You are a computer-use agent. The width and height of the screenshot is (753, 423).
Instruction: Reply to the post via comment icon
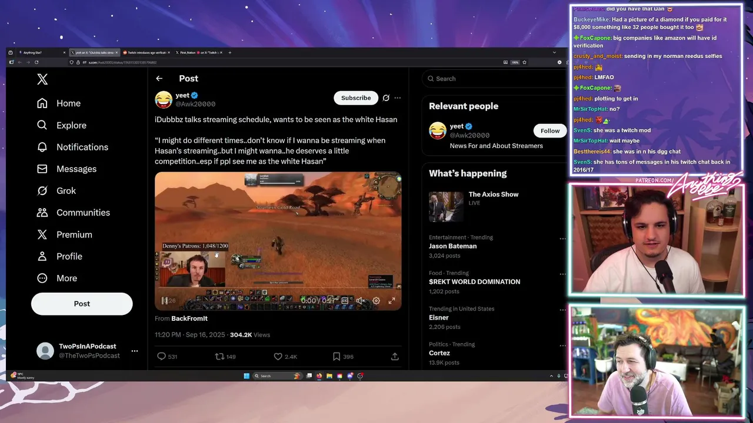(x=161, y=357)
